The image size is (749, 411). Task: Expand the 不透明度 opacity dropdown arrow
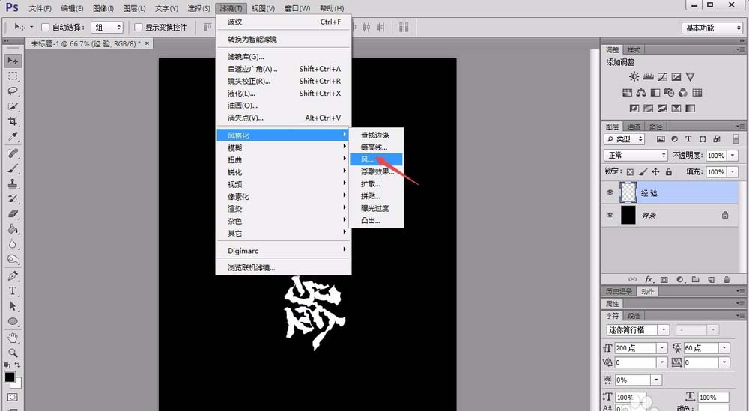tap(733, 156)
